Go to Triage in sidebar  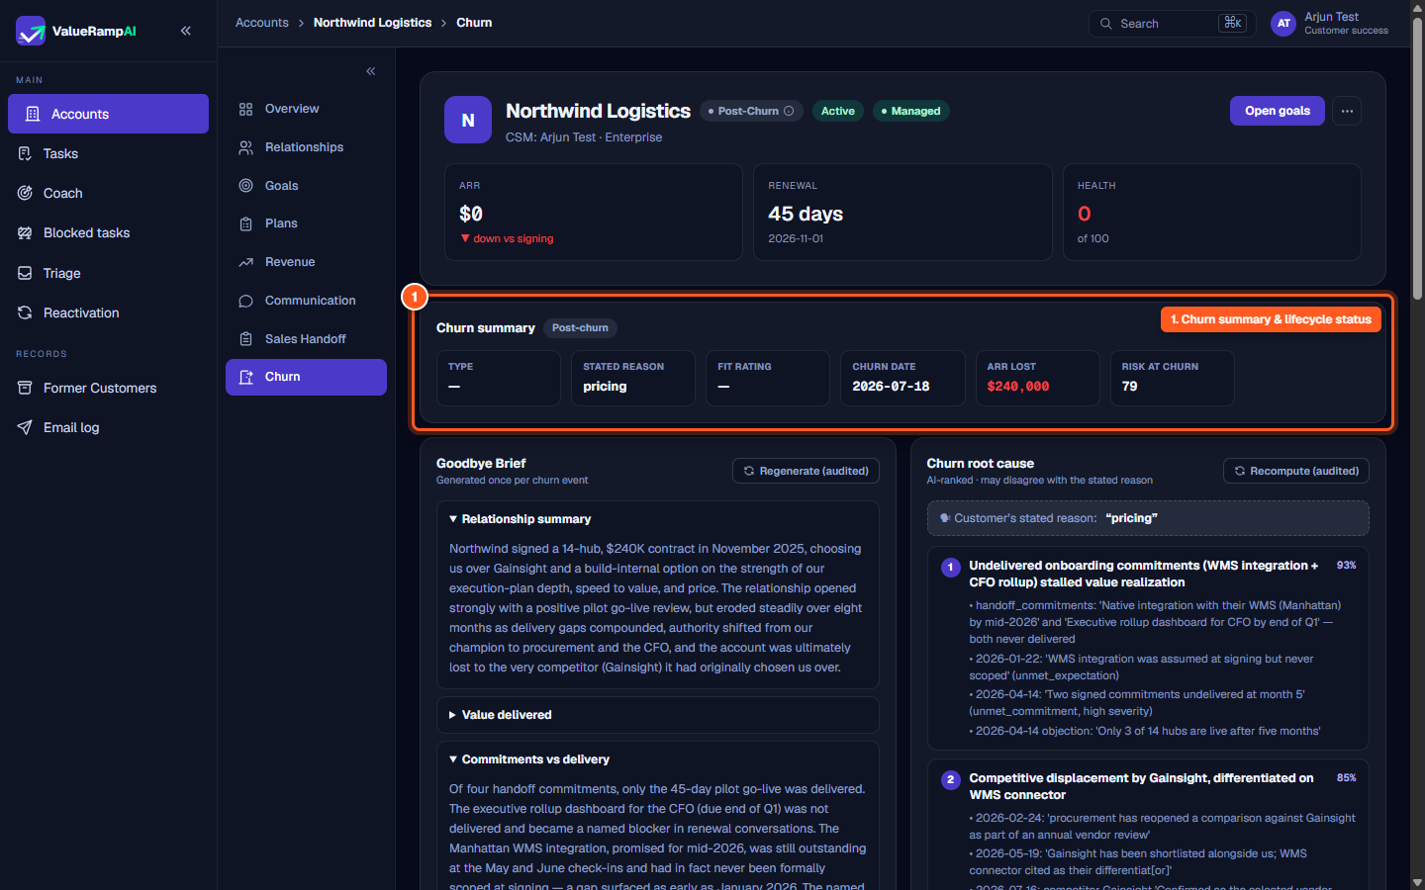(108, 273)
